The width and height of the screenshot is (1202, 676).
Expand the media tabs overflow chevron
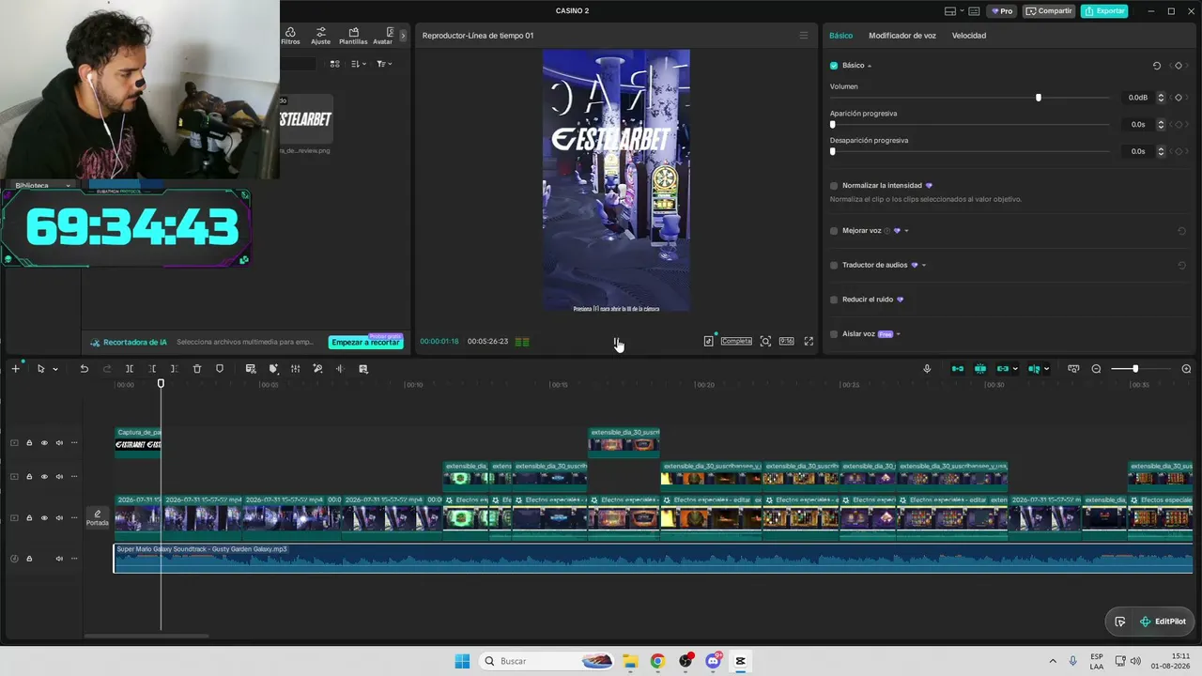coord(403,36)
